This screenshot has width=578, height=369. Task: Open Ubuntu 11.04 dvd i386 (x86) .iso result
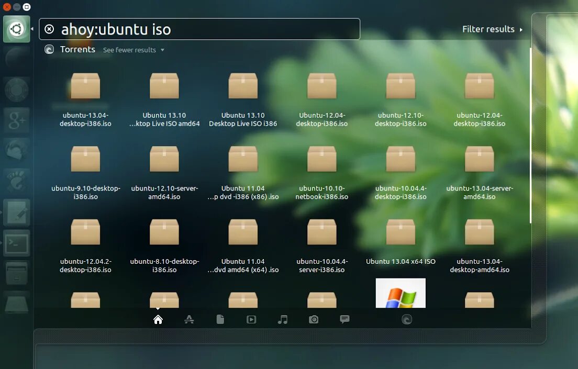point(243,173)
